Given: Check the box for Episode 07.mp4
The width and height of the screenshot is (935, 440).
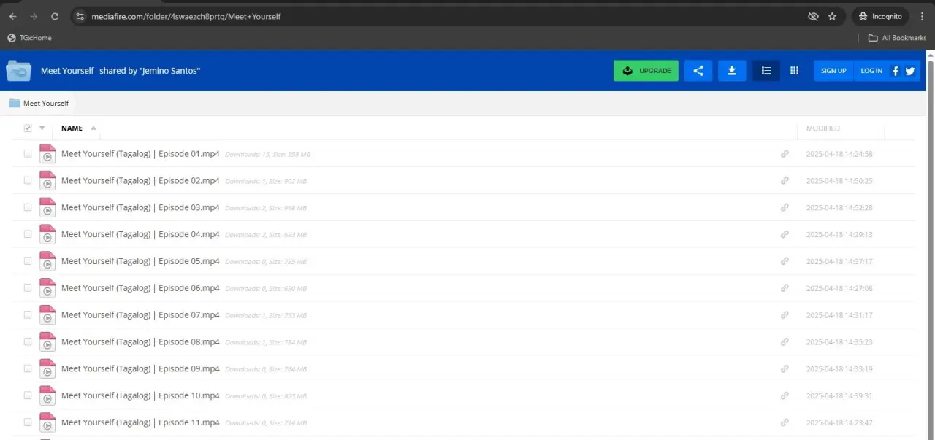Looking at the screenshot, I should [28, 314].
